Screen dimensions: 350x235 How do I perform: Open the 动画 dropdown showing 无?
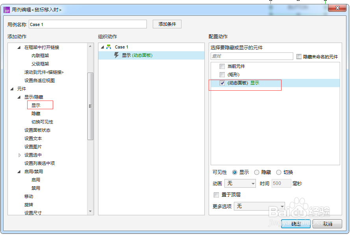click(240, 183)
